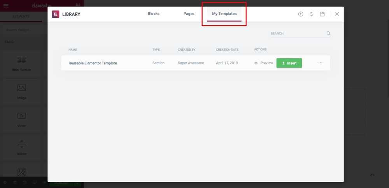The width and height of the screenshot is (389, 188).
Task: Select the Image widget icon
Action: [22, 88]
